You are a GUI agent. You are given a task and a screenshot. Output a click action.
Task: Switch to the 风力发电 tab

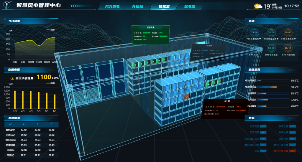[112, 6]
